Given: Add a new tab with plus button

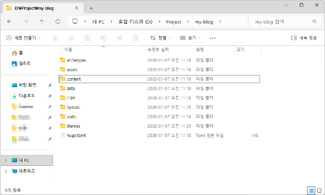Looking at the screenshot, I should [x=91, y=8].
